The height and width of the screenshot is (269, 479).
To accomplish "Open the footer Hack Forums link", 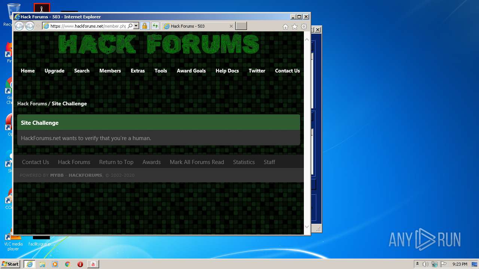I will 74,162.
